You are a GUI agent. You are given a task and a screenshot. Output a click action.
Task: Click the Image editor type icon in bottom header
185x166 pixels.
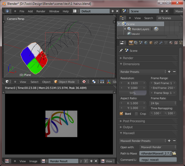8,161
